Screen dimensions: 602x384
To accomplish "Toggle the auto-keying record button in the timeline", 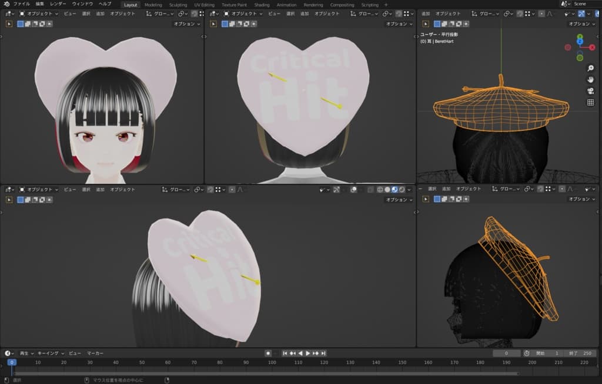I will (267, 353).
